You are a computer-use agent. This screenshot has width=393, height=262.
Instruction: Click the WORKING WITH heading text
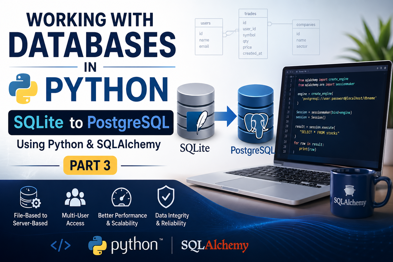(90, 20)
